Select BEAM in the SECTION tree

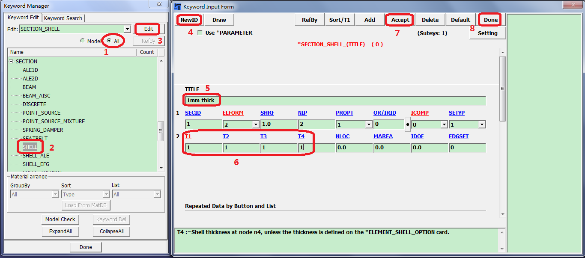point(29,87)
